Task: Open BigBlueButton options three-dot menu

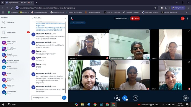Action: click(x=188, y=18)
